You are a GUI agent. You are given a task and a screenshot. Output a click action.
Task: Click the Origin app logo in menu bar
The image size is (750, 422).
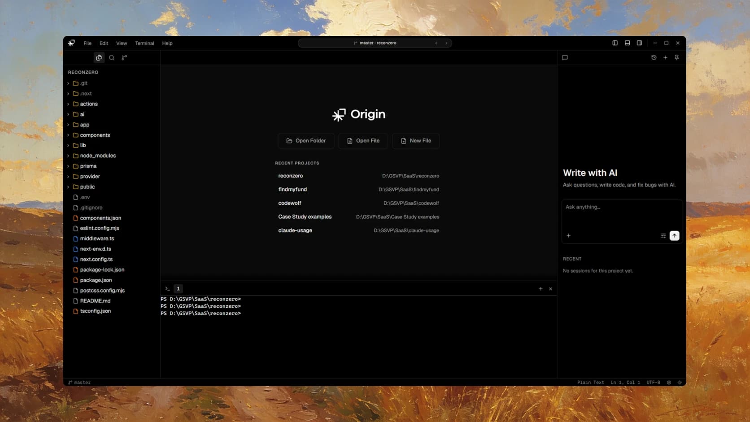coord(71,43)
